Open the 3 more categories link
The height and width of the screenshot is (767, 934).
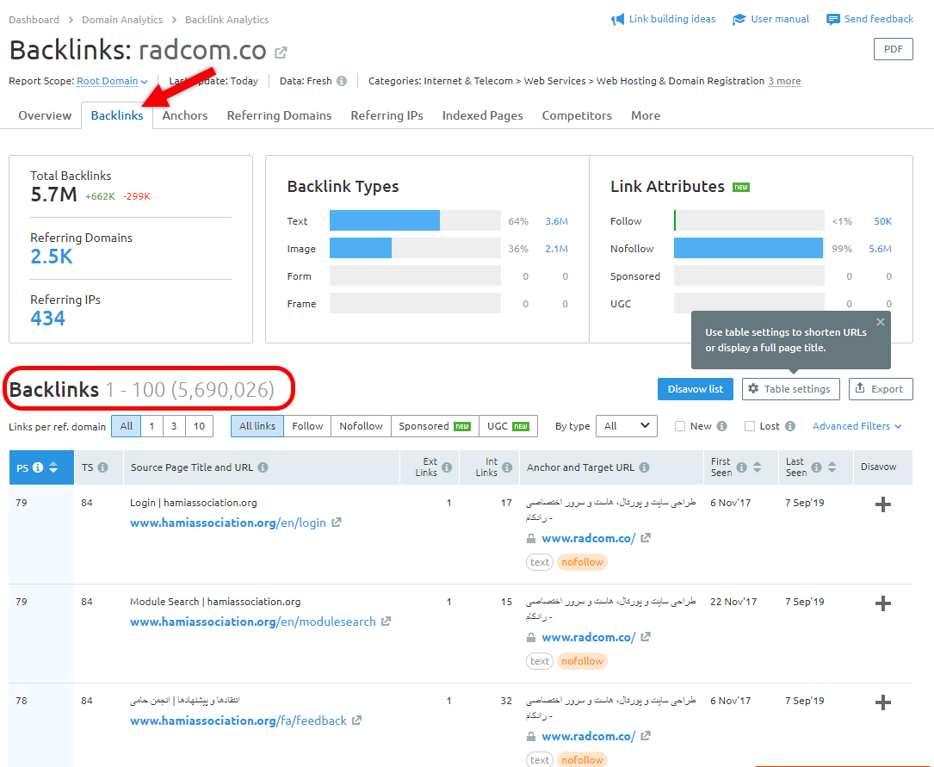[783, 81]
